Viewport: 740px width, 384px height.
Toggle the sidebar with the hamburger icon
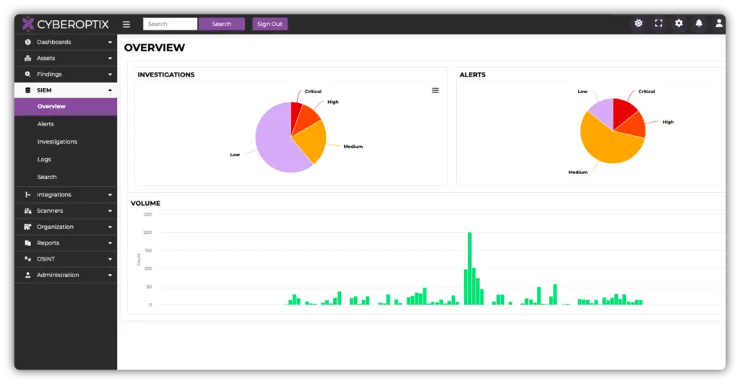point(126,24)
